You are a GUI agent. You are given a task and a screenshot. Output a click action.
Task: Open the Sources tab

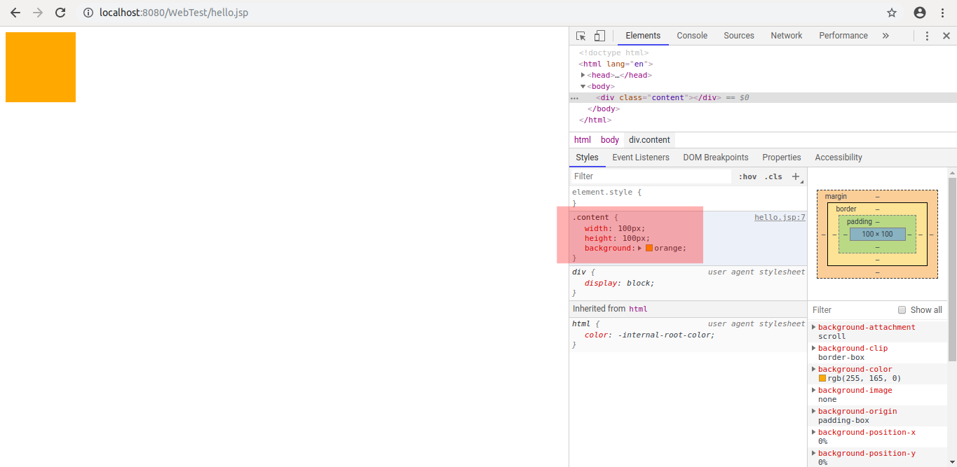[739, 36]
